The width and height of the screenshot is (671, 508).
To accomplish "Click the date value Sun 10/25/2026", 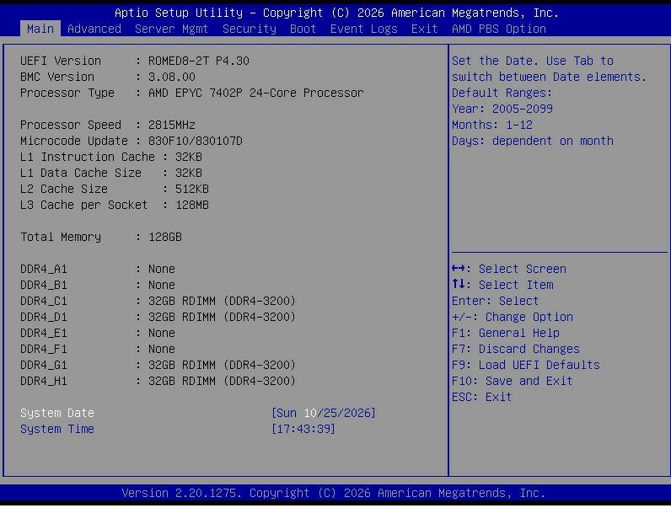I will [x=324, y=413].
